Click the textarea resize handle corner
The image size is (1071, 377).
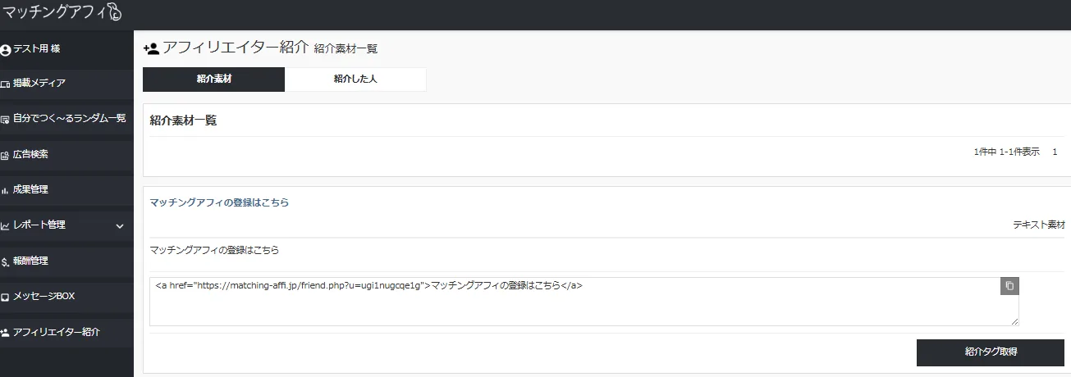1014,321
